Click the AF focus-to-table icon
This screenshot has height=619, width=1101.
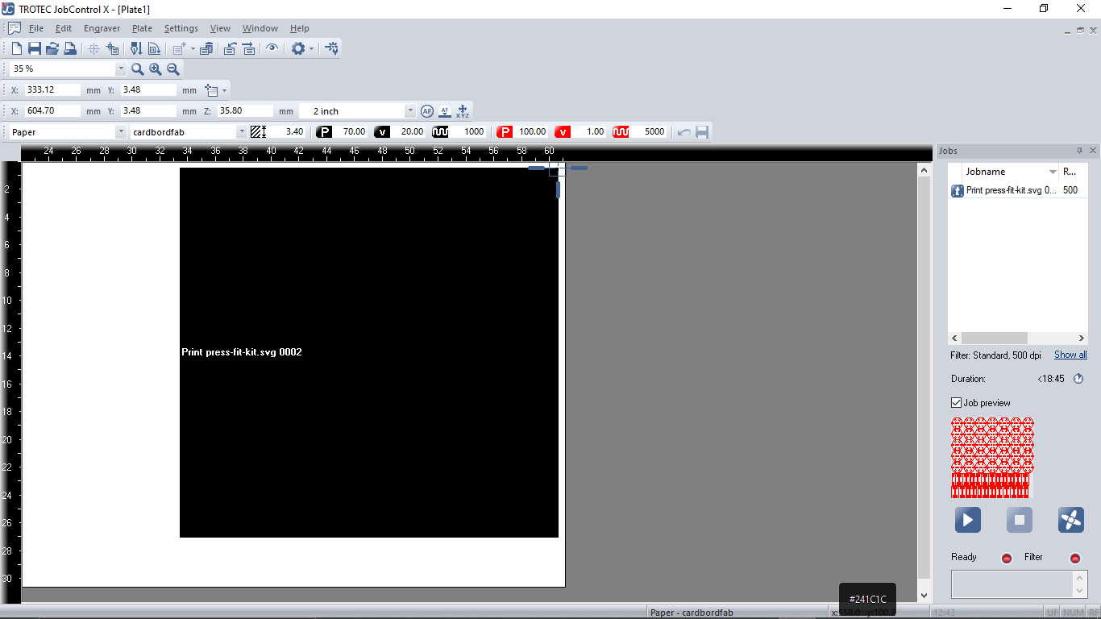coord(445,111)
